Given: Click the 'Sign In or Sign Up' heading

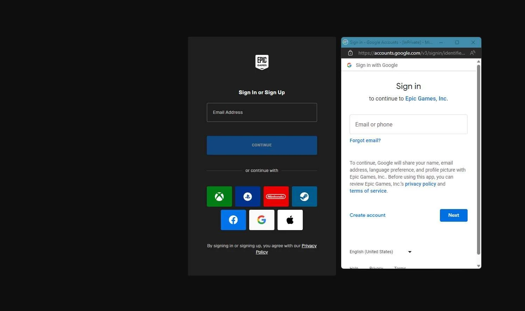Looking at the screenshot, I should [262, 92].
